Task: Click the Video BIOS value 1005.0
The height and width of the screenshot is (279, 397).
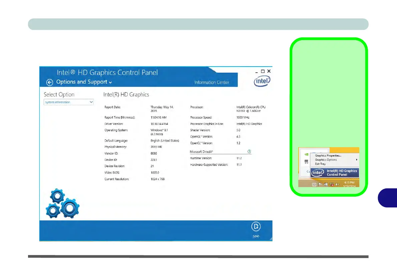Action: [155, 172]
